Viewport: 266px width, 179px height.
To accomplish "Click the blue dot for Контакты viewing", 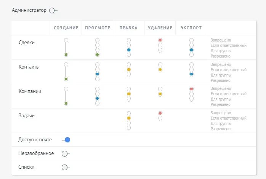I will (98, 74).
